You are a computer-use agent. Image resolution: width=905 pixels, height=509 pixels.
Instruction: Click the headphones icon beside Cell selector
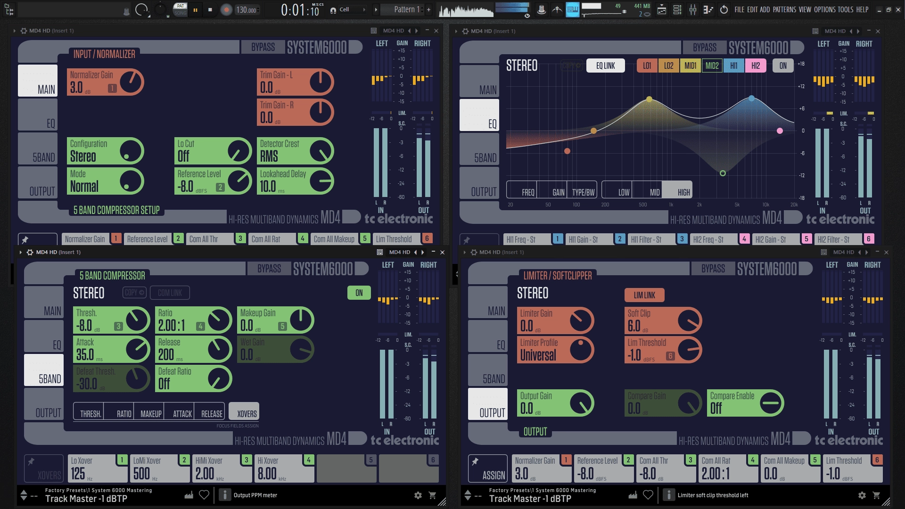(333, 10)
